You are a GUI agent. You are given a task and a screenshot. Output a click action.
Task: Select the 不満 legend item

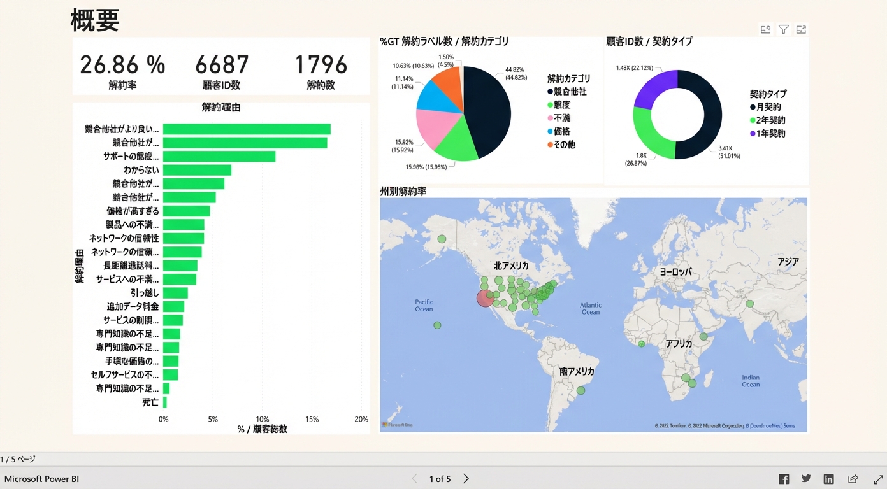point(559,118)
